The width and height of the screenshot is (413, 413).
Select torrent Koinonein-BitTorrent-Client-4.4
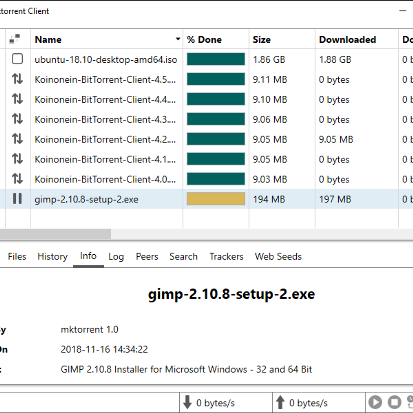[x=105, y=99]
